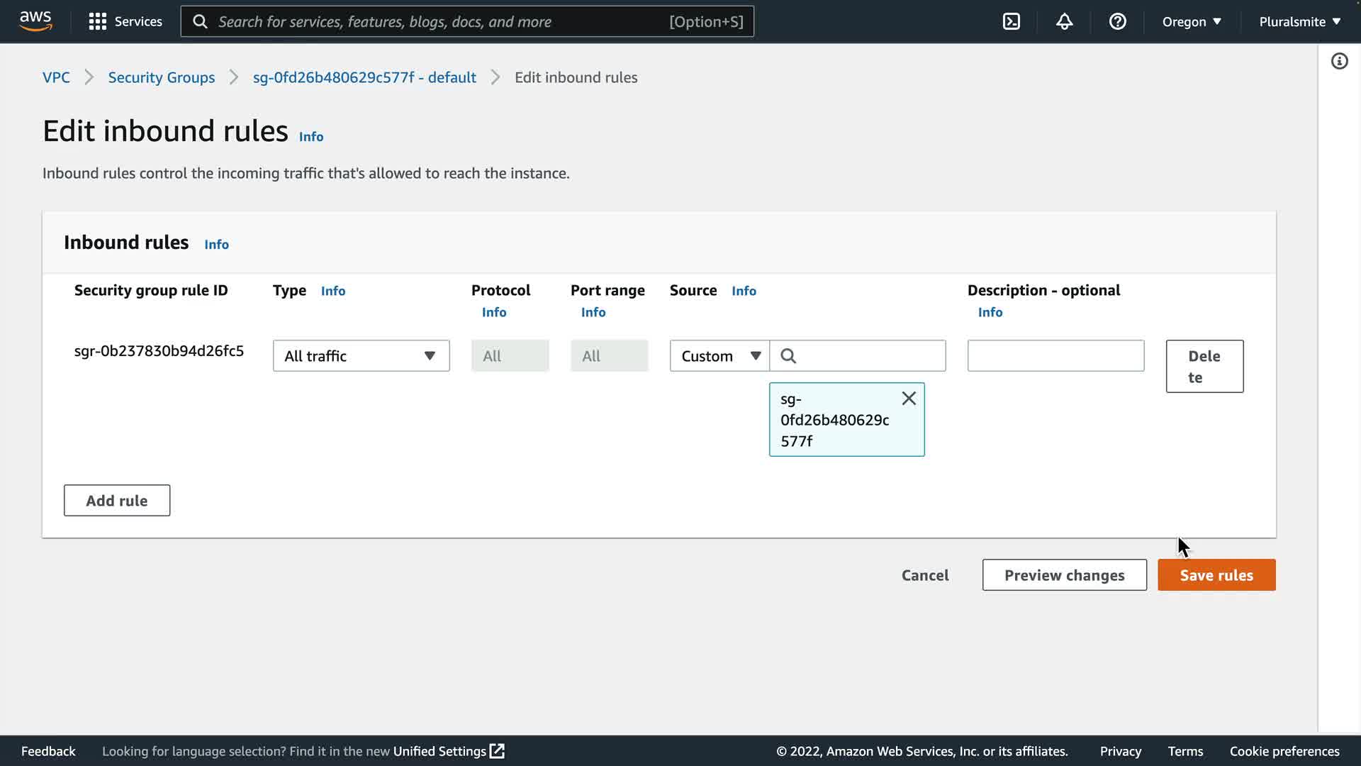Open the Custom source dropdown
1361x766 pixels.
(719, 356)
